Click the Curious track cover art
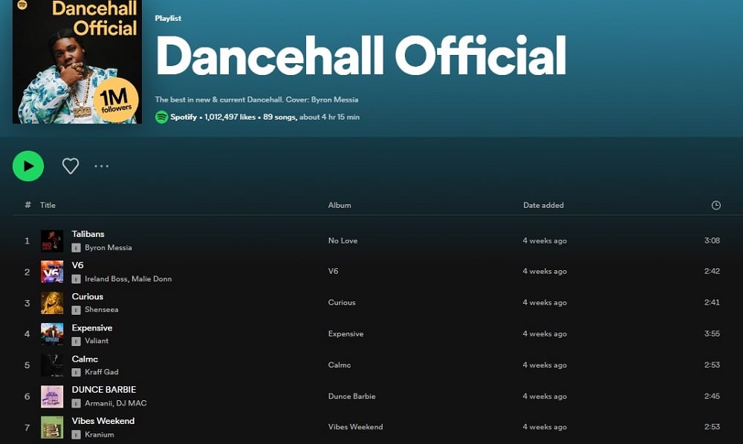 [x=52, y=303]
